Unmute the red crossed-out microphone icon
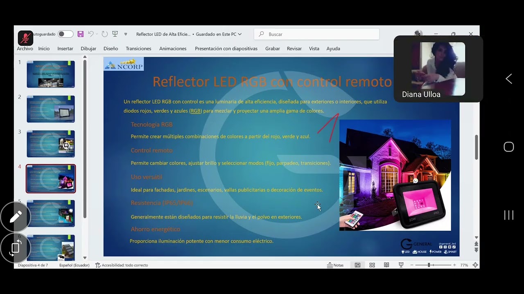524x294 pixels. click(x=25, y=38)
